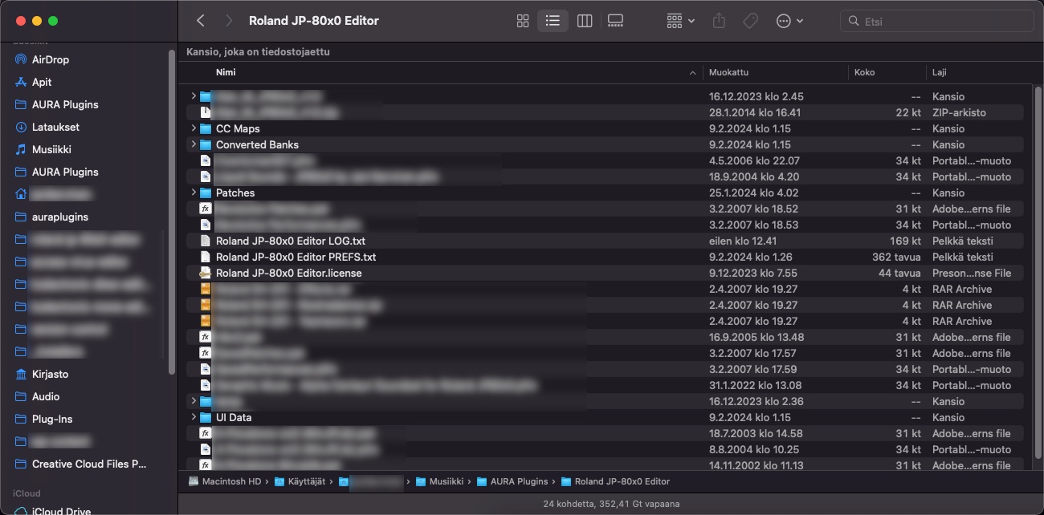Click the Tags toolbar icon
This screenshot has width=1044, height=515.
click(751, 21)
